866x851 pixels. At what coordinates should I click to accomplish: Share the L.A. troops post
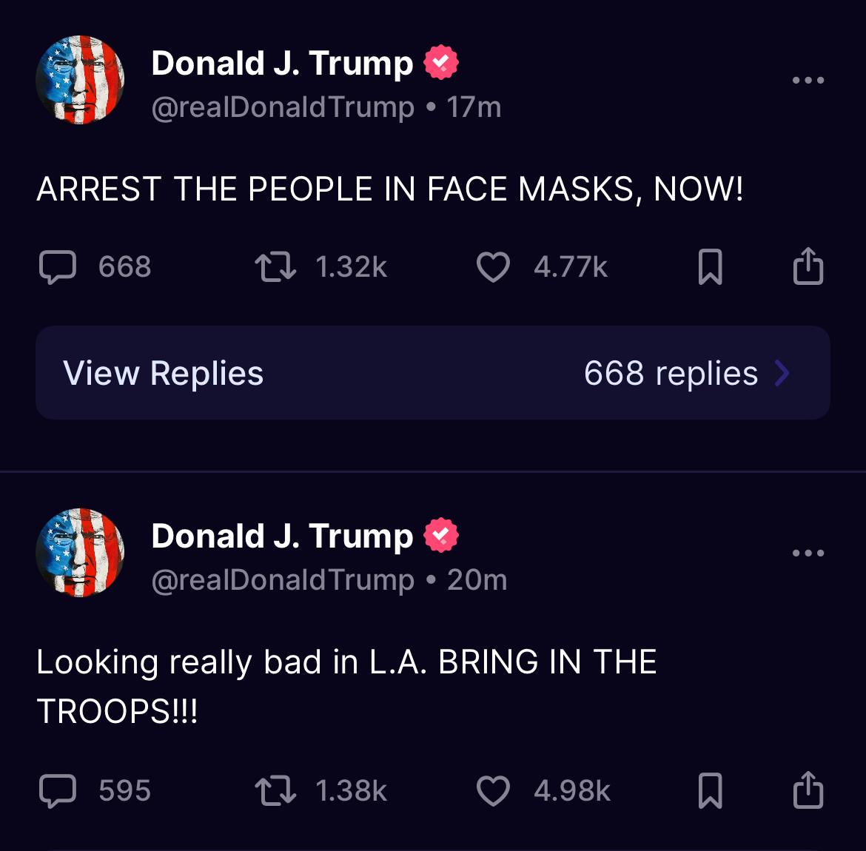coord(808,790)
